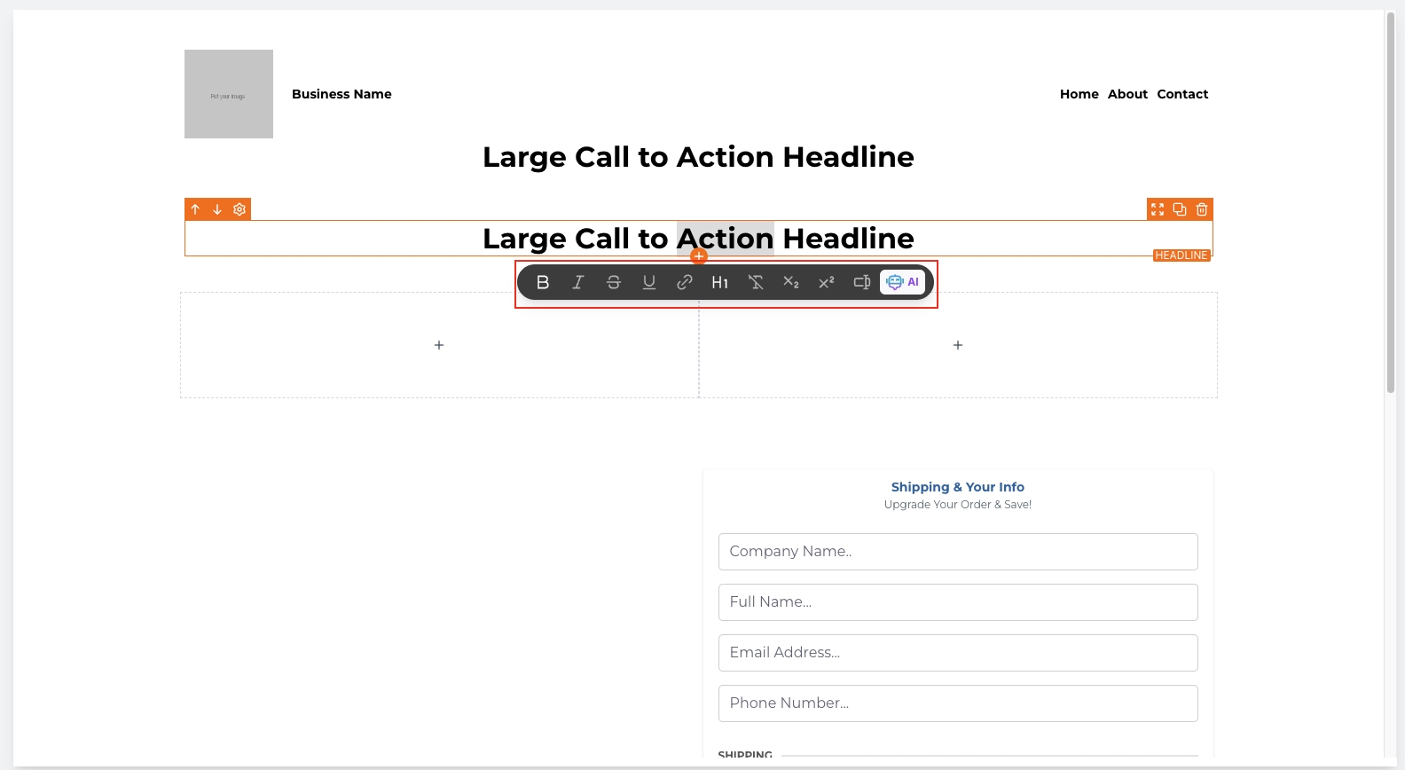Open the H1 heading level option

pyautogui.click(x=720, y=282)
